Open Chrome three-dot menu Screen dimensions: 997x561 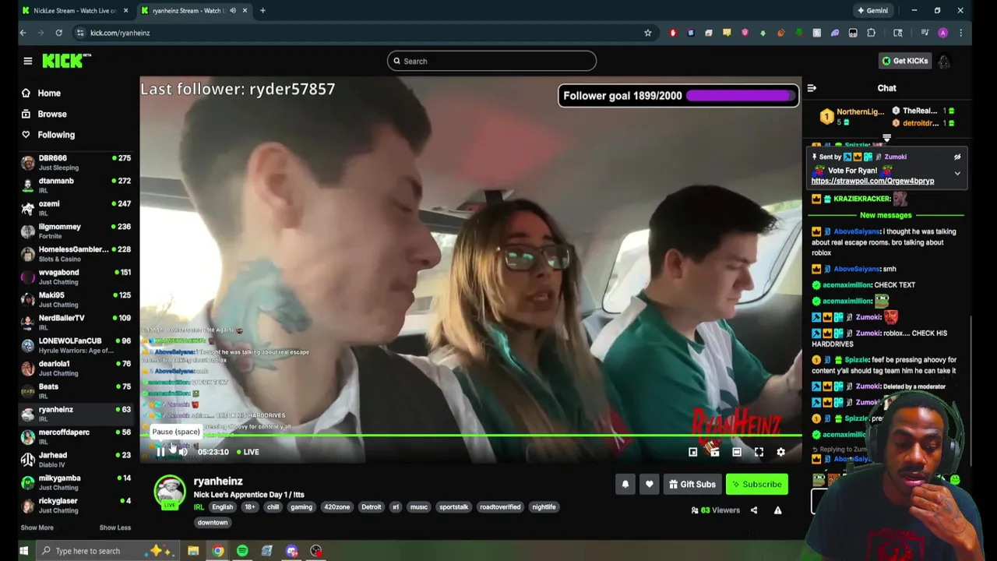click(x=960, y=33)
